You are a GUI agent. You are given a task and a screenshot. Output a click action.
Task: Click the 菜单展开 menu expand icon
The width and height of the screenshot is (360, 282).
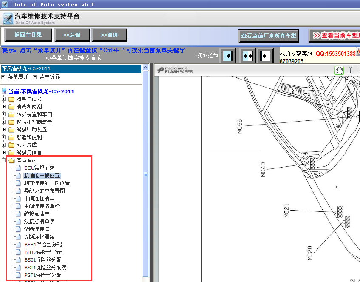(x=3, y=77)
